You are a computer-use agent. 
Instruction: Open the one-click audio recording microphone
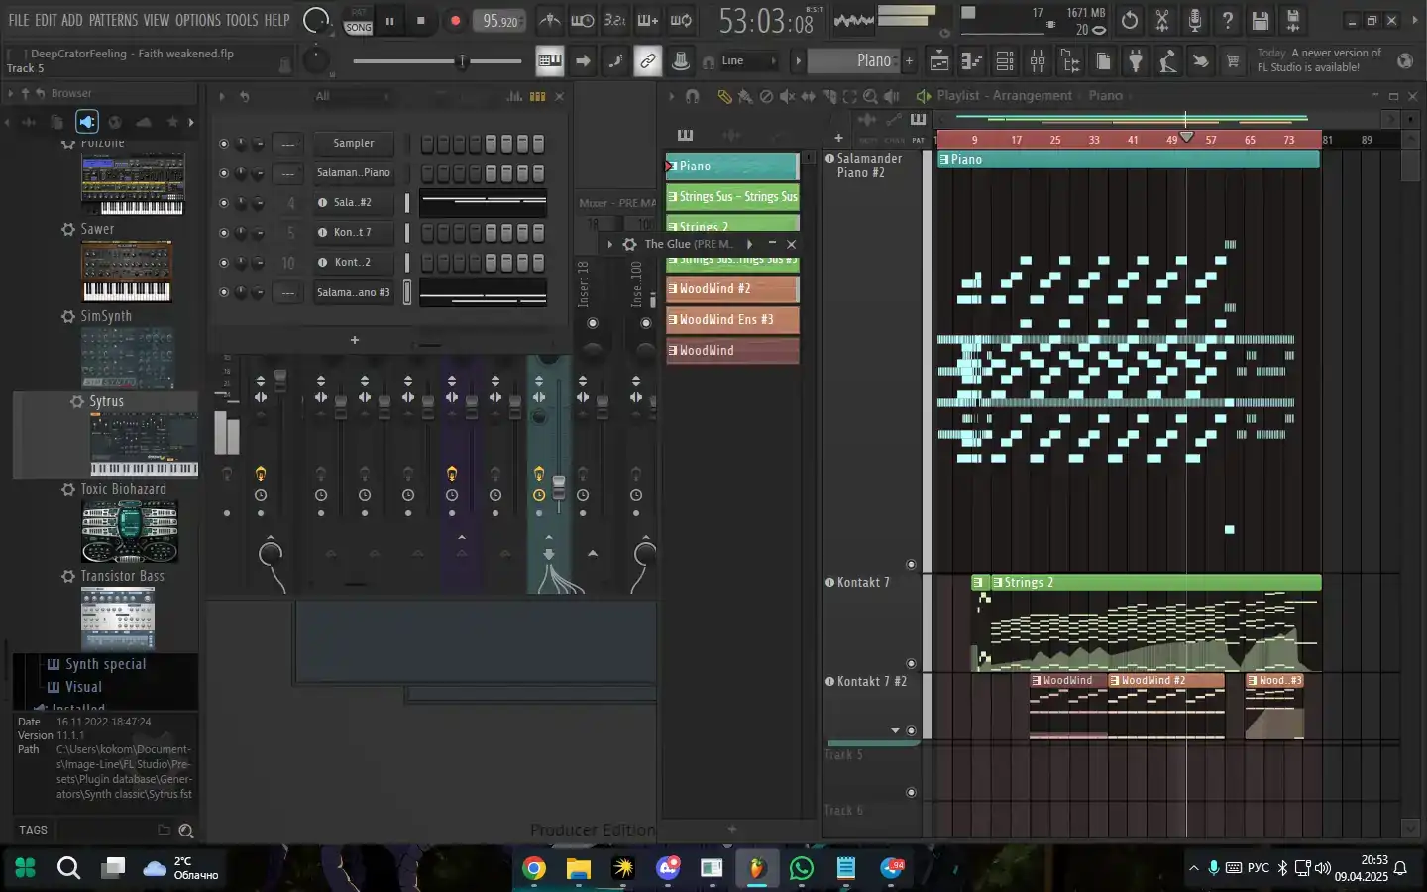[x=1195, y=20]
